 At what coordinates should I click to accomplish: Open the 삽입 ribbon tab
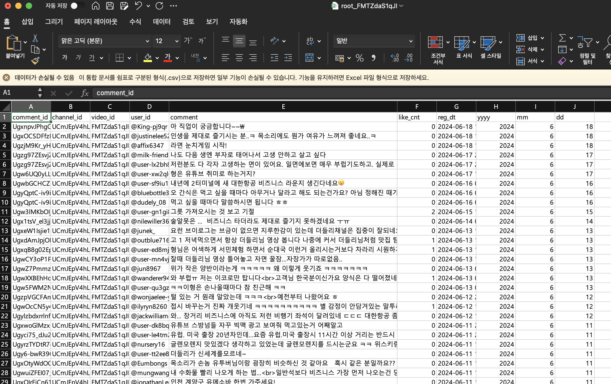[27, 22]
